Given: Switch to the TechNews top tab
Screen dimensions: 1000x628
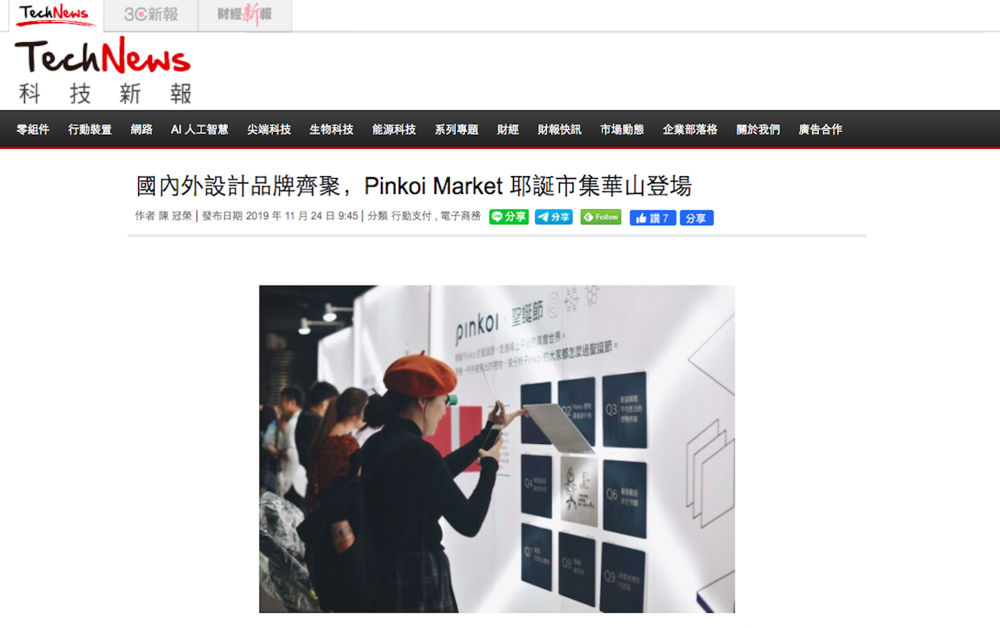Looking at the screenshot, I should [x=55, y=15].
